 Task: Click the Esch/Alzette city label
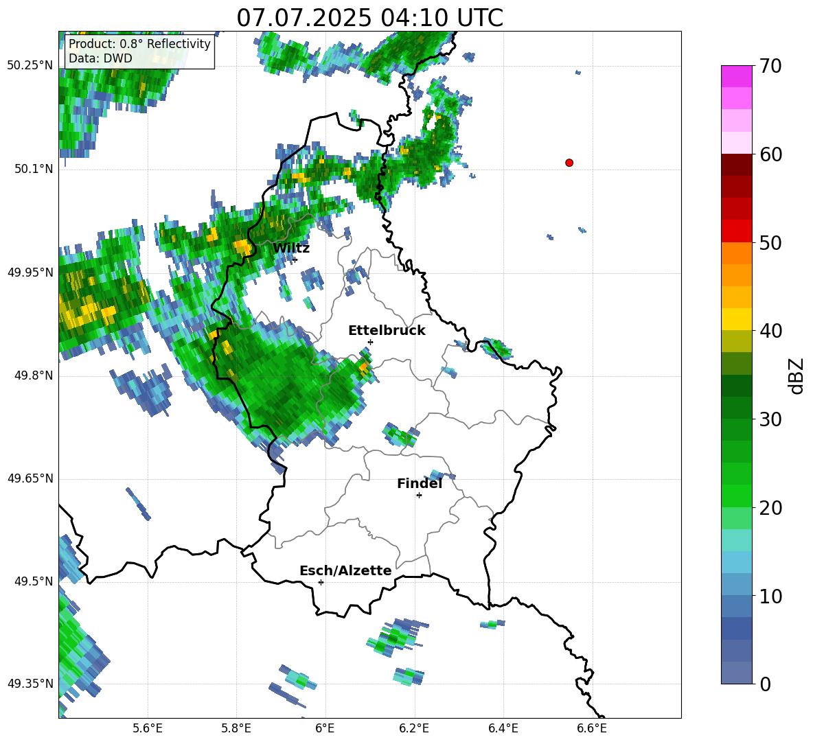(x=345, y=570)
